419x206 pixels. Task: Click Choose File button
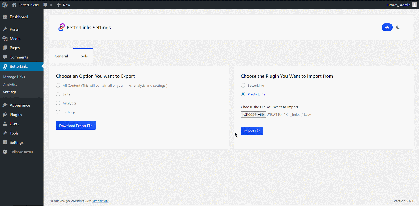click(x=253, y=115)
